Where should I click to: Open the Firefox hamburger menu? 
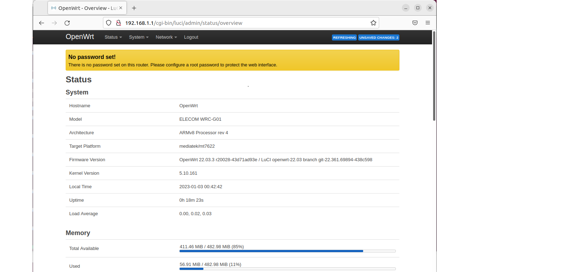[x=428, y=23]
